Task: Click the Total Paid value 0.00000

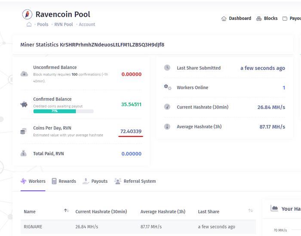Action: pos(132,154)
